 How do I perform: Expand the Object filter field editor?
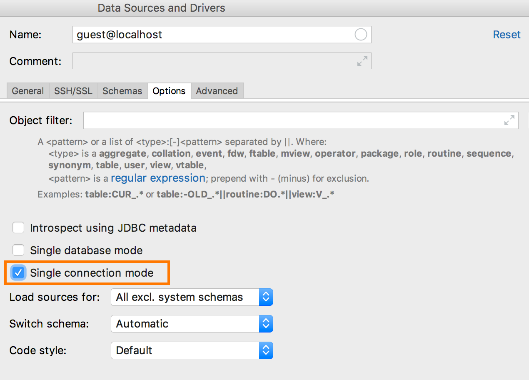pos(509,120)
